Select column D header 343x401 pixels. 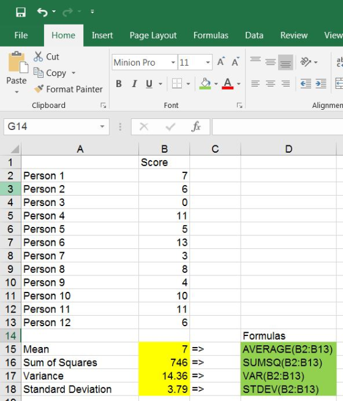(x=288, y=149)
